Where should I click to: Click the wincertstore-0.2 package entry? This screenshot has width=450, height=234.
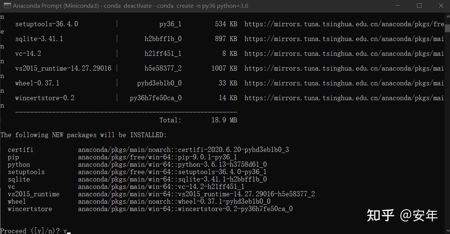pos(45,98)
